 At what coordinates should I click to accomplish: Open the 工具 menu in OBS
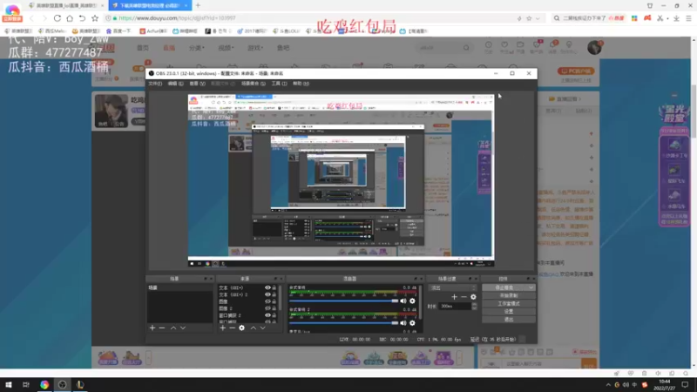click(279, 84)
